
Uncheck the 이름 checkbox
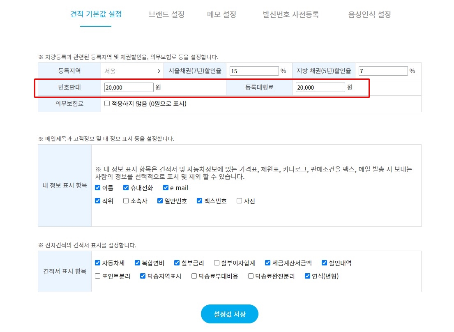[x=97, y=187]
